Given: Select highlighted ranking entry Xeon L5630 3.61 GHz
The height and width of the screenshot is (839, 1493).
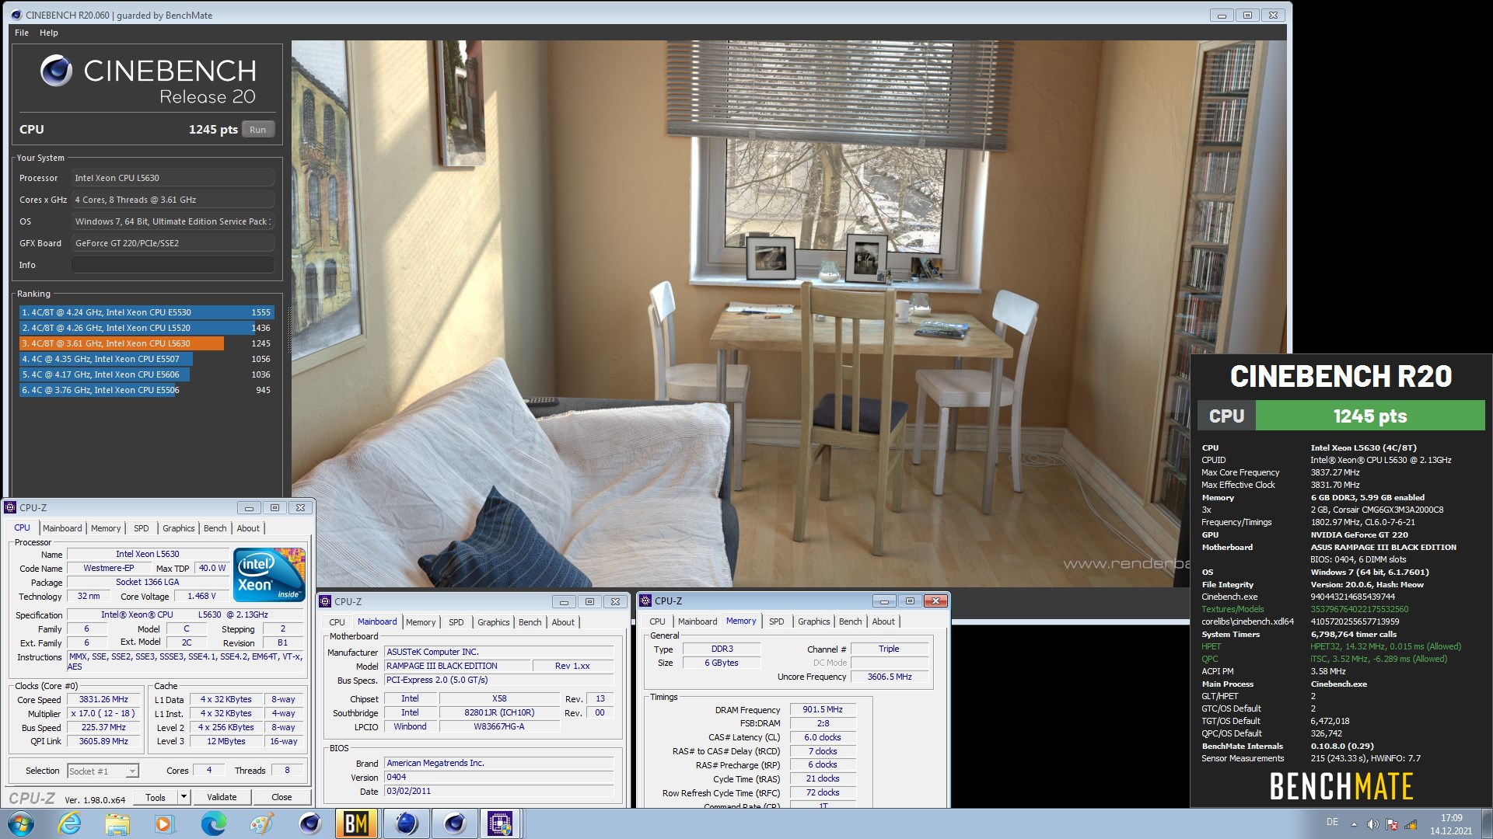Looking at the screenshot, I should (146, 343).
